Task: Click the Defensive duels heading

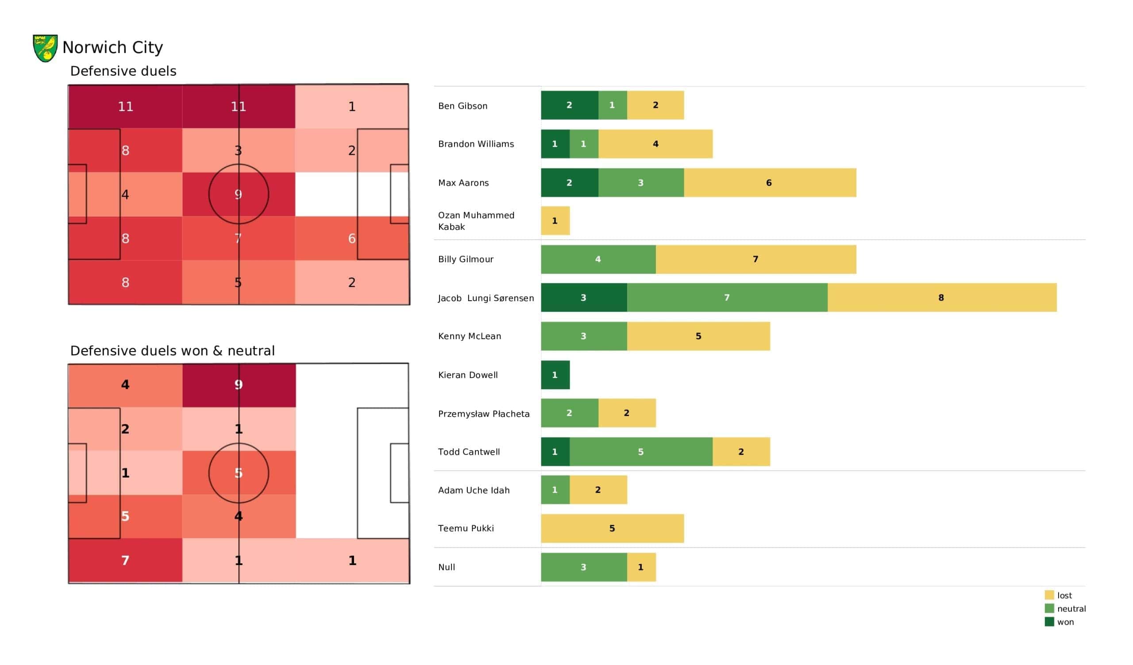Action: coord(123,71)
